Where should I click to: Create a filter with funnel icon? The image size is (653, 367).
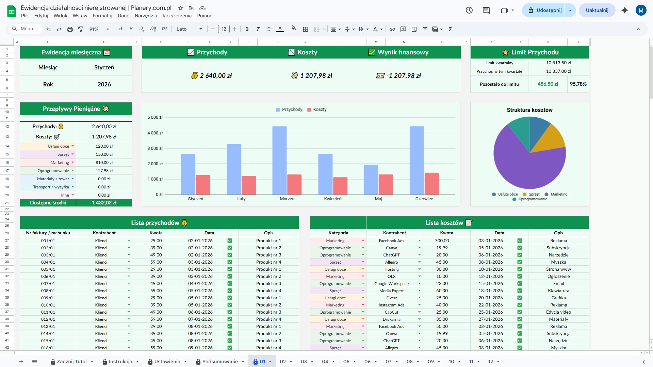coord(425,29)
